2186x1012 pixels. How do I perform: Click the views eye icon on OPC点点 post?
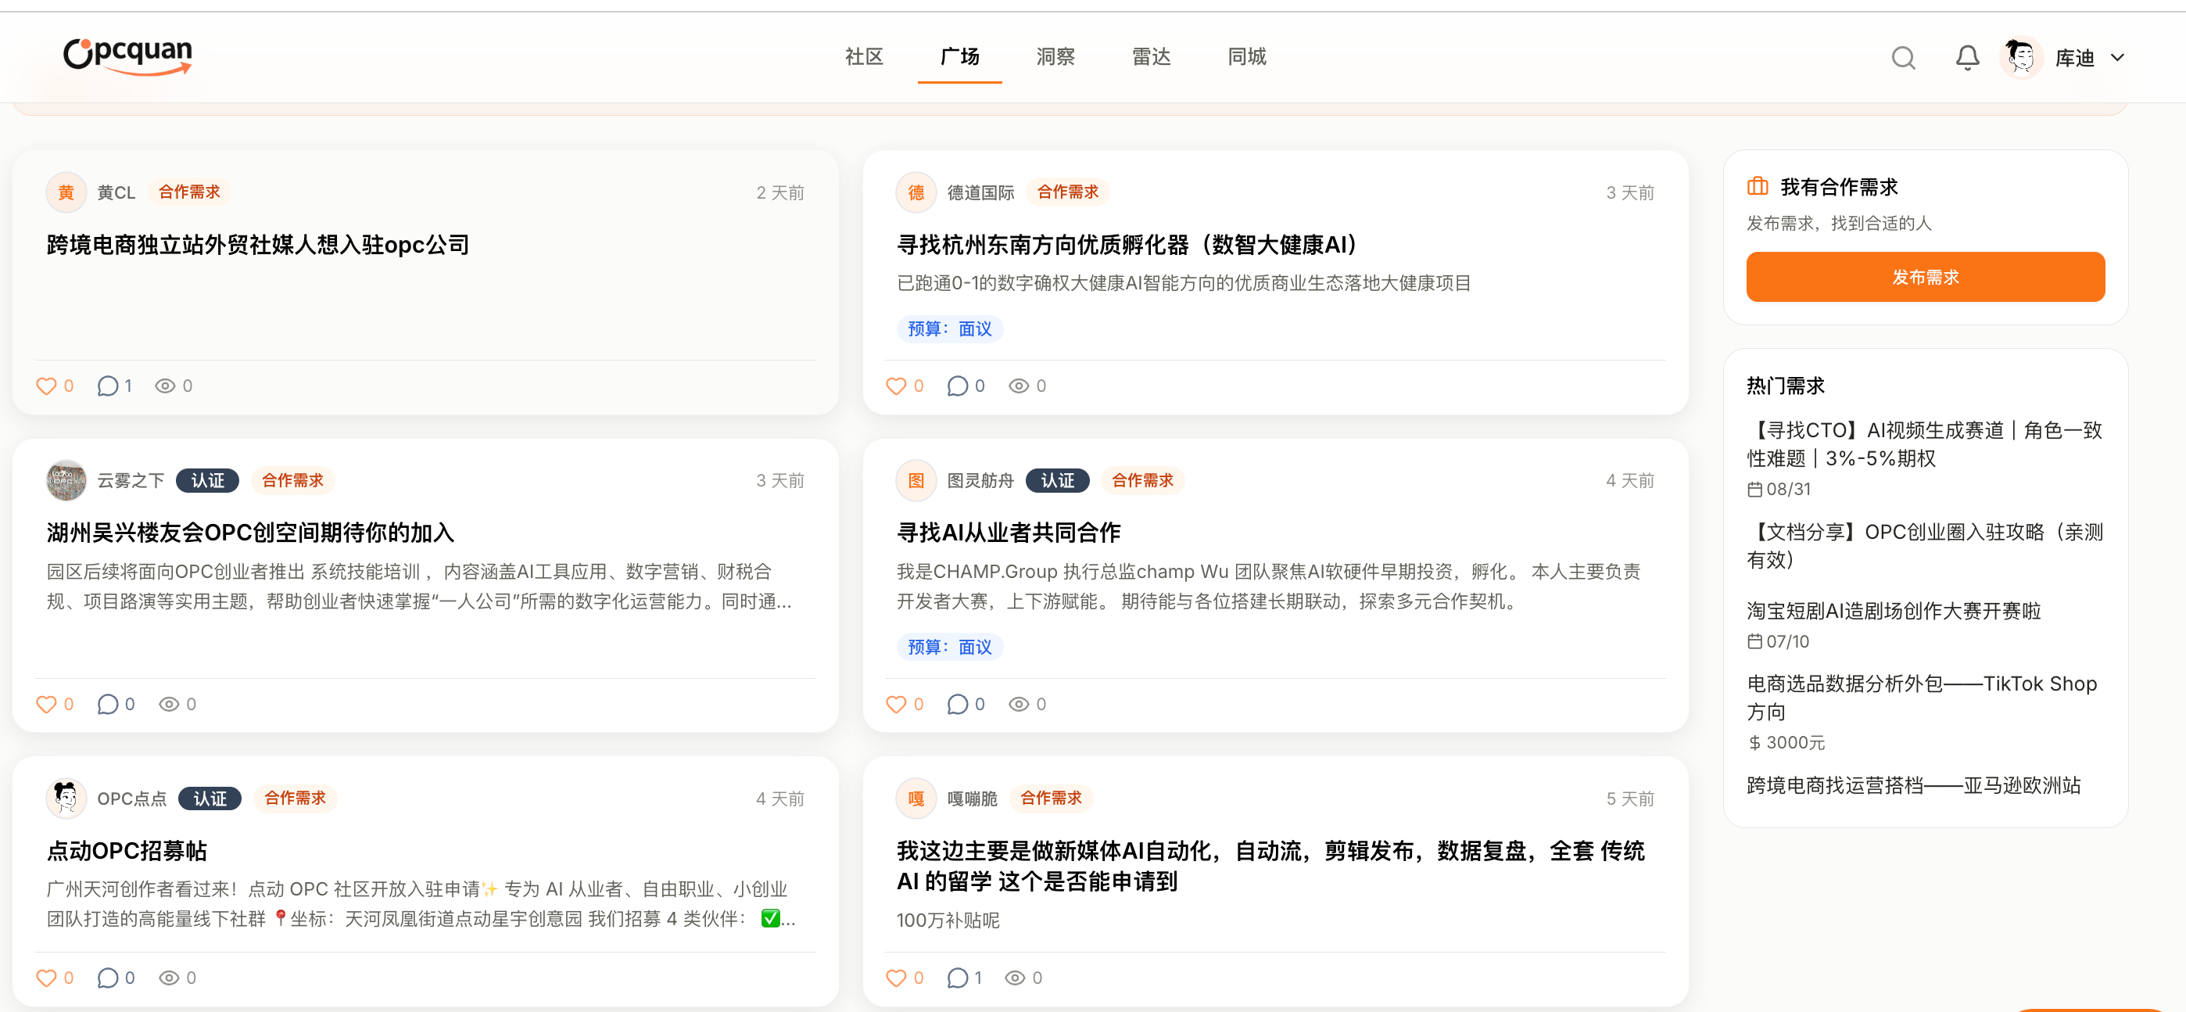pyautogui.click(x=169, y=978)
